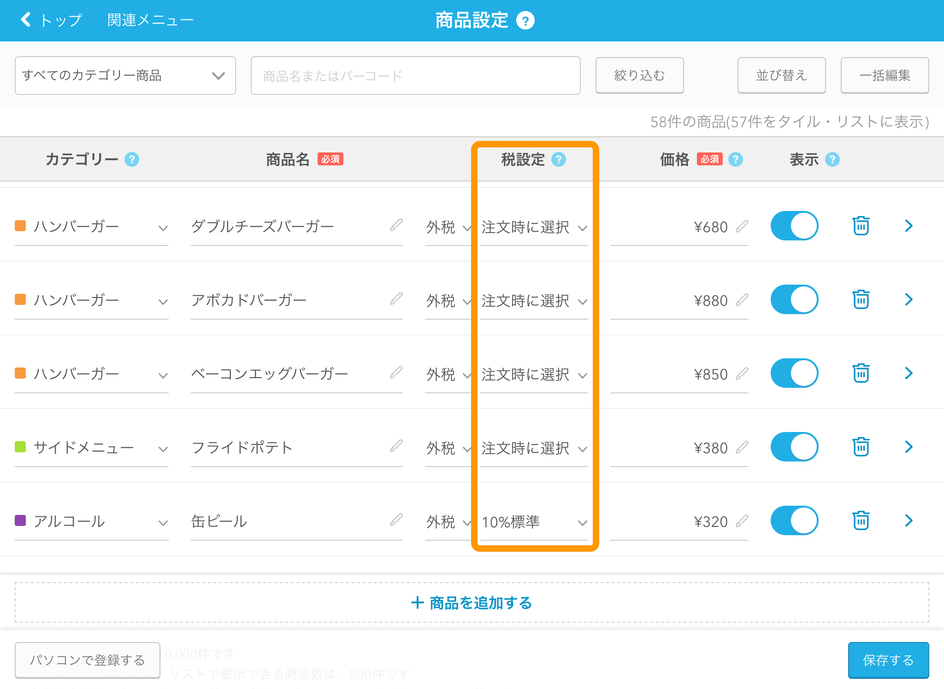Open 関連メニュー in header
The height and width of the screenshot is (689, 944).
150,20
